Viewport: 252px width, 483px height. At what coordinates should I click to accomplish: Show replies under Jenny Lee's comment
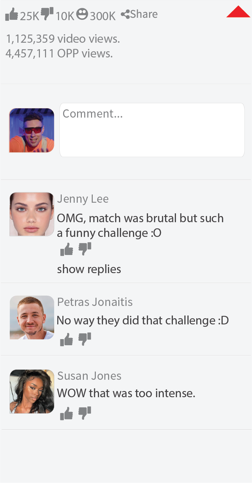pos(89,269)
